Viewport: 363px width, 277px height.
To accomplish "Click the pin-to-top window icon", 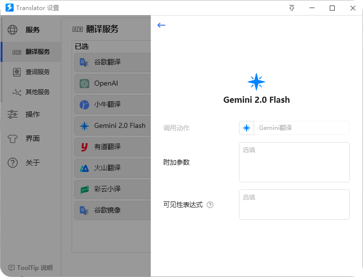I will coord(292,8).
